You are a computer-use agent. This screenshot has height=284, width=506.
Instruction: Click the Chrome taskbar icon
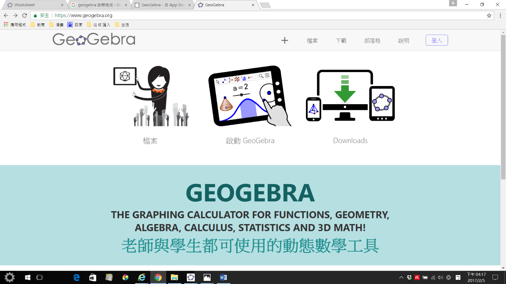(x=158, y=277)
